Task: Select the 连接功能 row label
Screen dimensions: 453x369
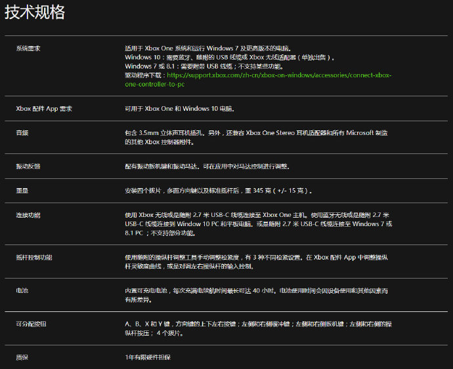Action: click(28, 215)
